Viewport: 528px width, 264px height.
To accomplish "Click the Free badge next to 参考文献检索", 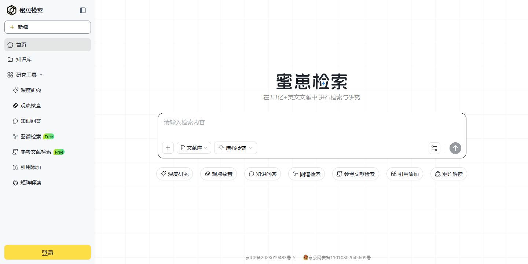I will 59,152.
